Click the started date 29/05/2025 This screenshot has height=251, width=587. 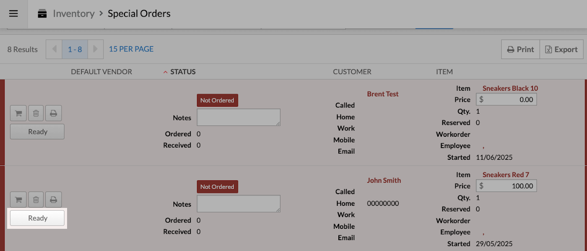tap(494, 243)
